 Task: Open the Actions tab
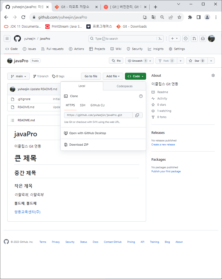(76, 49)
